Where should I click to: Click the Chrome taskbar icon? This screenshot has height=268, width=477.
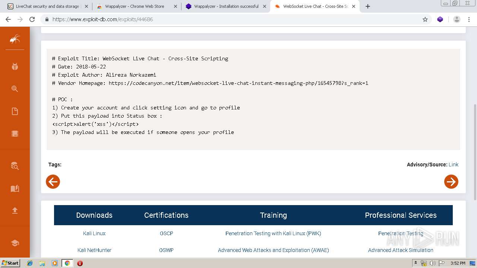point(67,263)
